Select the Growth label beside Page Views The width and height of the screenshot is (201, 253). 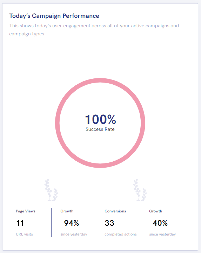pos(67,211)
